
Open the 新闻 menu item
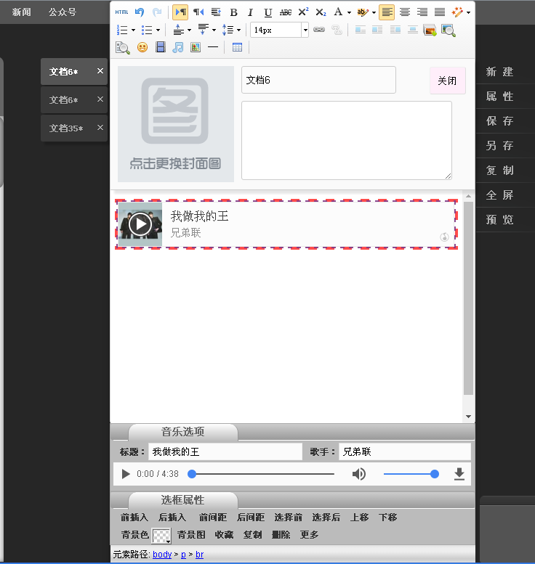pos(21,12)
